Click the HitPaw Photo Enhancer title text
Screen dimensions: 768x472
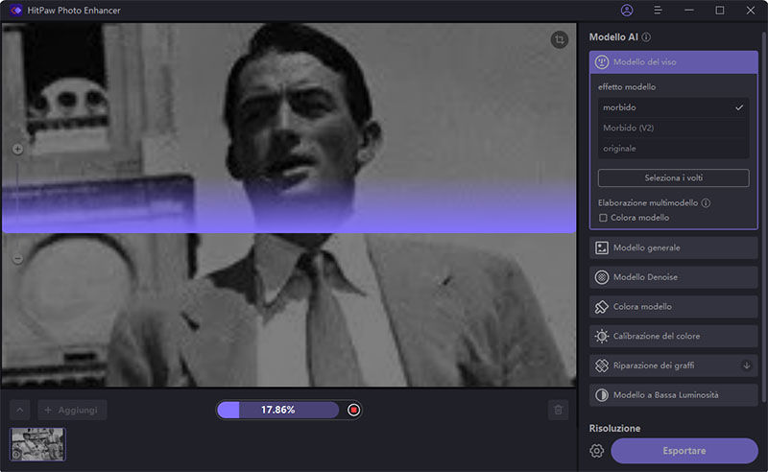[74, 11]
